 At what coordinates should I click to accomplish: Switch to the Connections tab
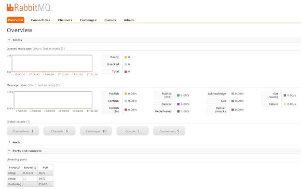[40, 20]
